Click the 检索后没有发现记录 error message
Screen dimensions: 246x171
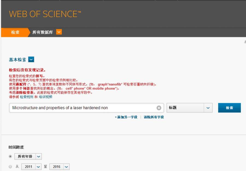click(x=27, y=70)
